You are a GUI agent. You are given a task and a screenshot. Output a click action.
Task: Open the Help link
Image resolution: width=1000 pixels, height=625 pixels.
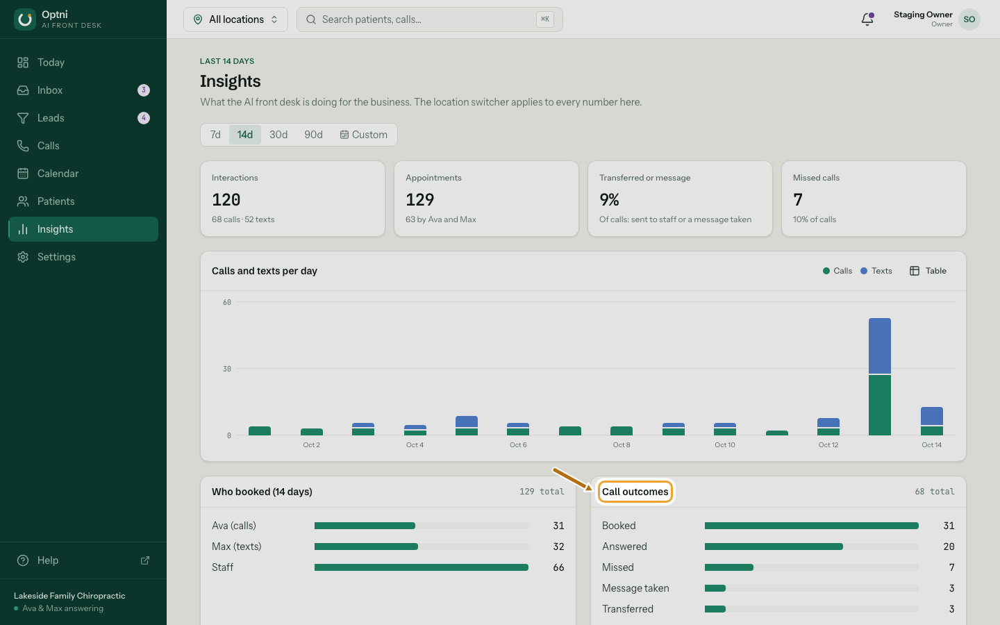[83, 560]
